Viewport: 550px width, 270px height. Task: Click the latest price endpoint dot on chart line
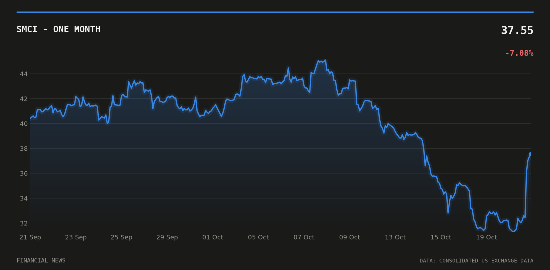point(530,154)
